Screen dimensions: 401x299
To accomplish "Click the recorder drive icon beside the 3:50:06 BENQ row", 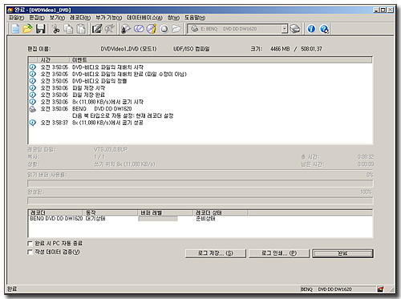I will (32, 109).
